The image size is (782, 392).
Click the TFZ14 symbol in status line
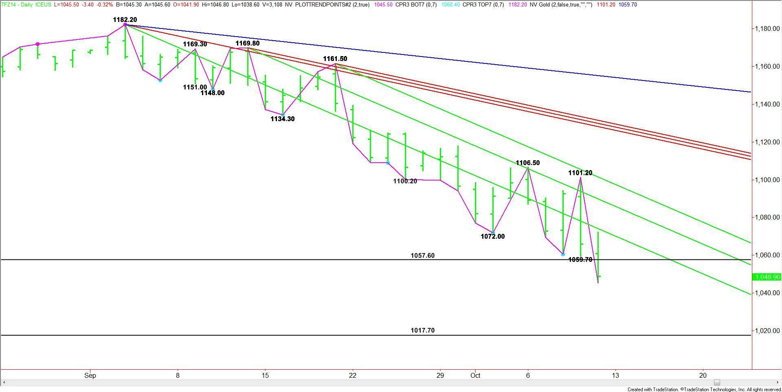[8, 4]
